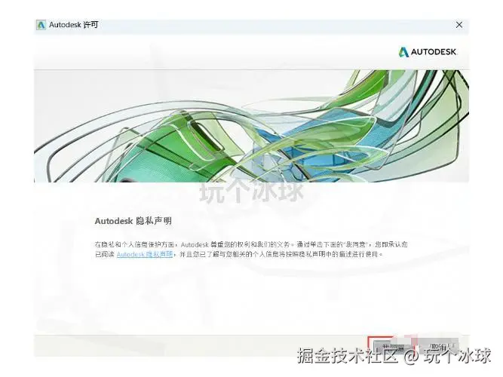Accept by clicking the 我同意 button
The image size is (503, 377).
click(392, 346)
